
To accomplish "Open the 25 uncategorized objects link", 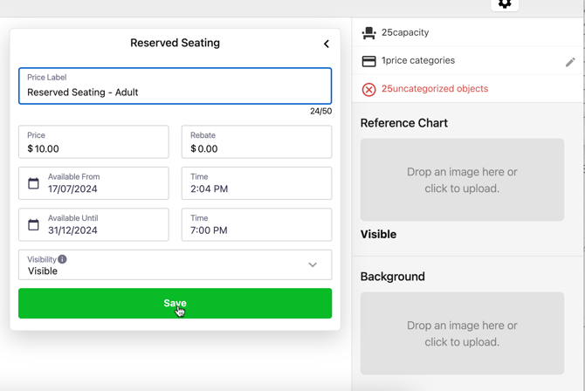I will [x=434, y=89].
